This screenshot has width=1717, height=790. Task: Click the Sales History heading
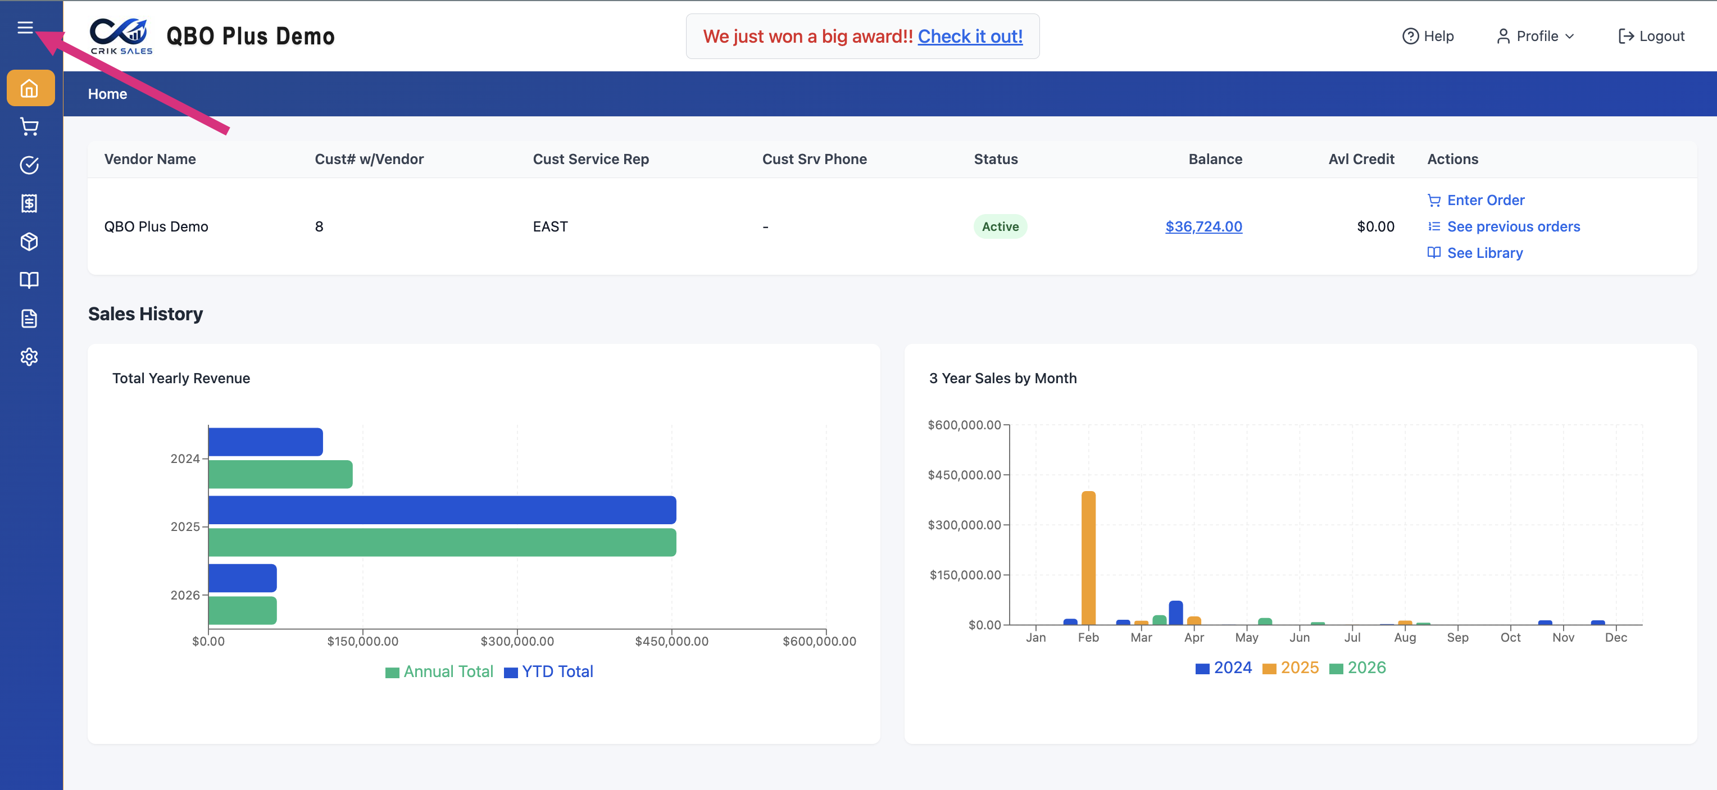click(x=146, y=314)
